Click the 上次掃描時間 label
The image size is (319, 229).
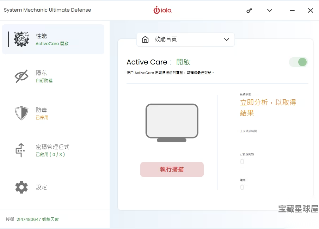pyautogui.click(x=248, y=131)
